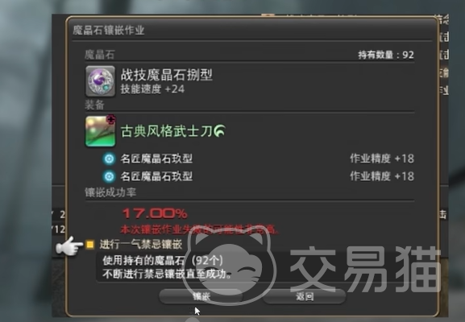Viewport: 465px width, 322px height.
Task: Enable the 进行一气禁忌镶嵌 checkbox
Action: pyautogui.click(x=89, y=245)
